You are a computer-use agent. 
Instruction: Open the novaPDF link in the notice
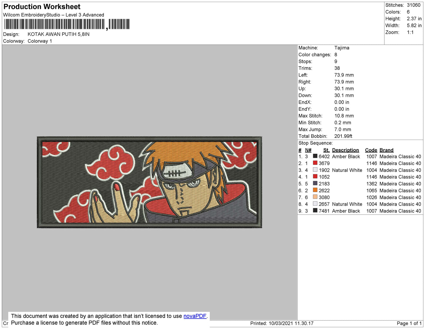tap(195, 316)
